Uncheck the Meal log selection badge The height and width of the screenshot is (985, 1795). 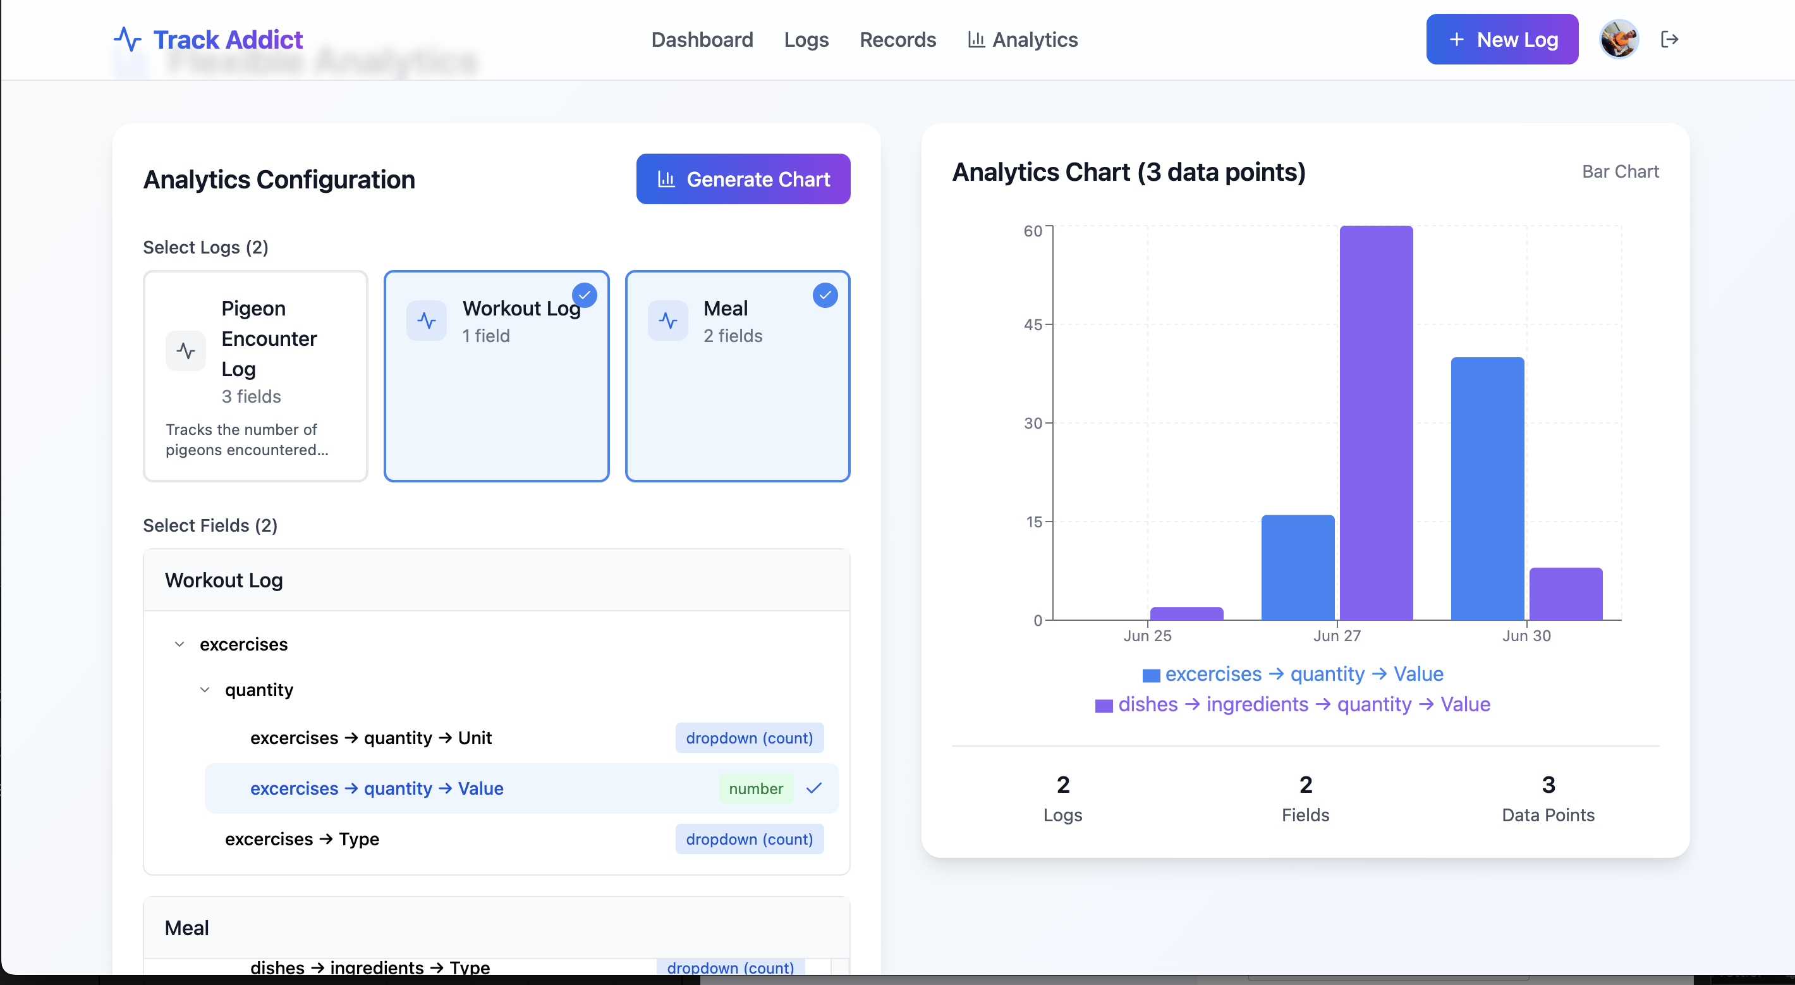coord(825,295)
